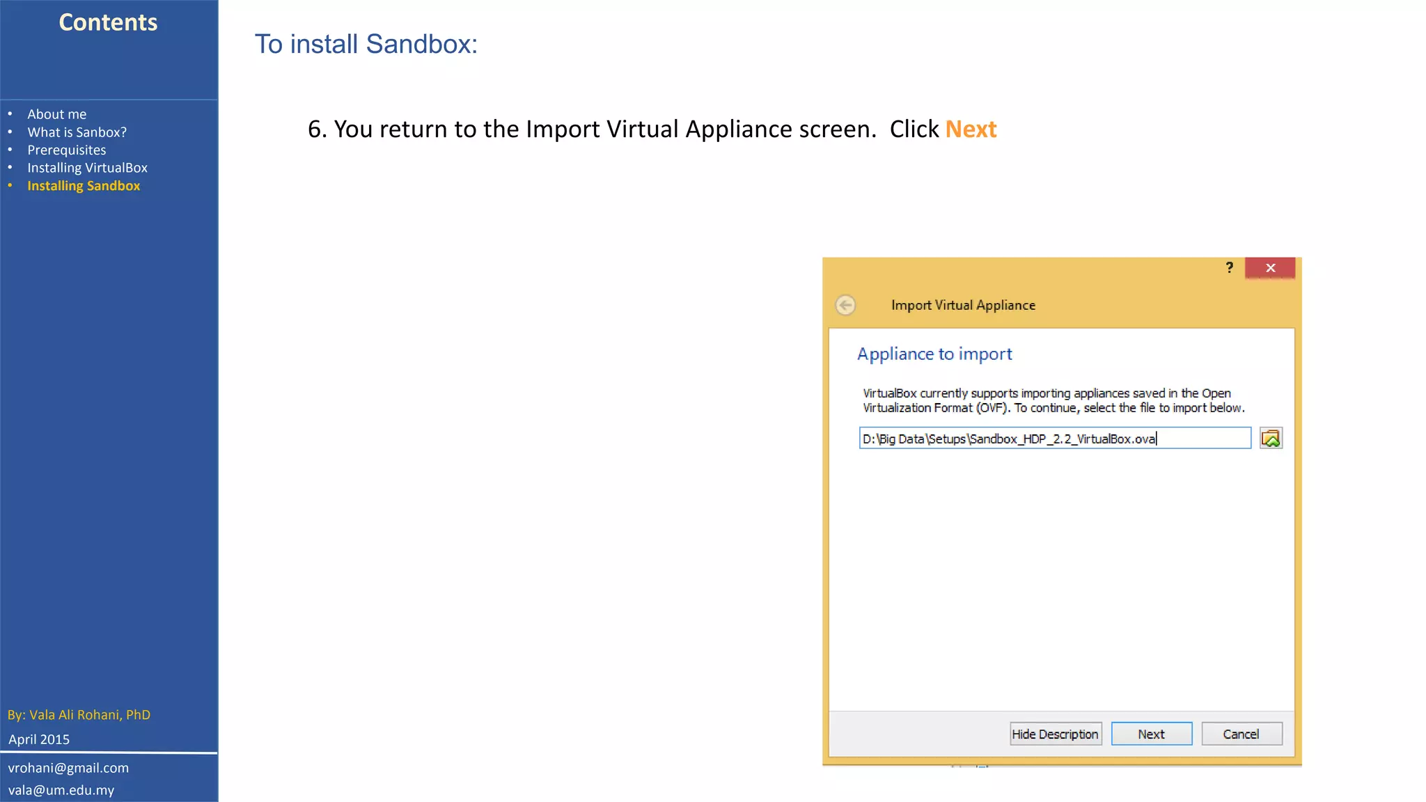Screen dimensions: 1426x802
Task: Click the vala@um.edu.my email text
Action: click(61, 790)
